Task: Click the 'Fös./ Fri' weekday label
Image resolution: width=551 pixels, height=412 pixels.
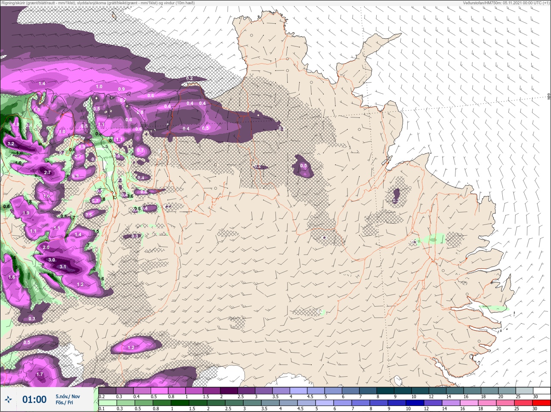Action: 64,403
